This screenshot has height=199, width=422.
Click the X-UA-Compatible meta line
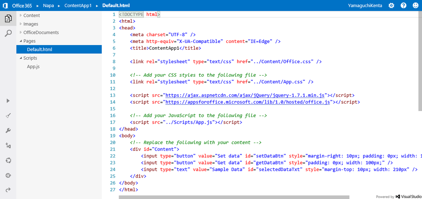[206, 41]
